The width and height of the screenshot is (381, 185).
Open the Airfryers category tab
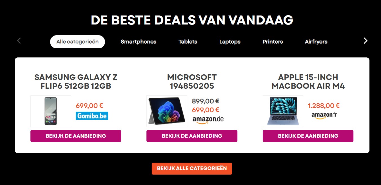point(316,42)
